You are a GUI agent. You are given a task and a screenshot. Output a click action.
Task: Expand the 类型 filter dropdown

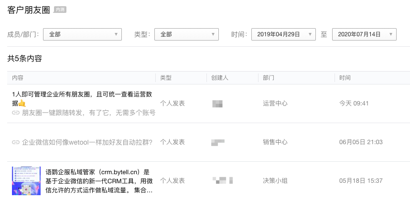coord(186,34)
